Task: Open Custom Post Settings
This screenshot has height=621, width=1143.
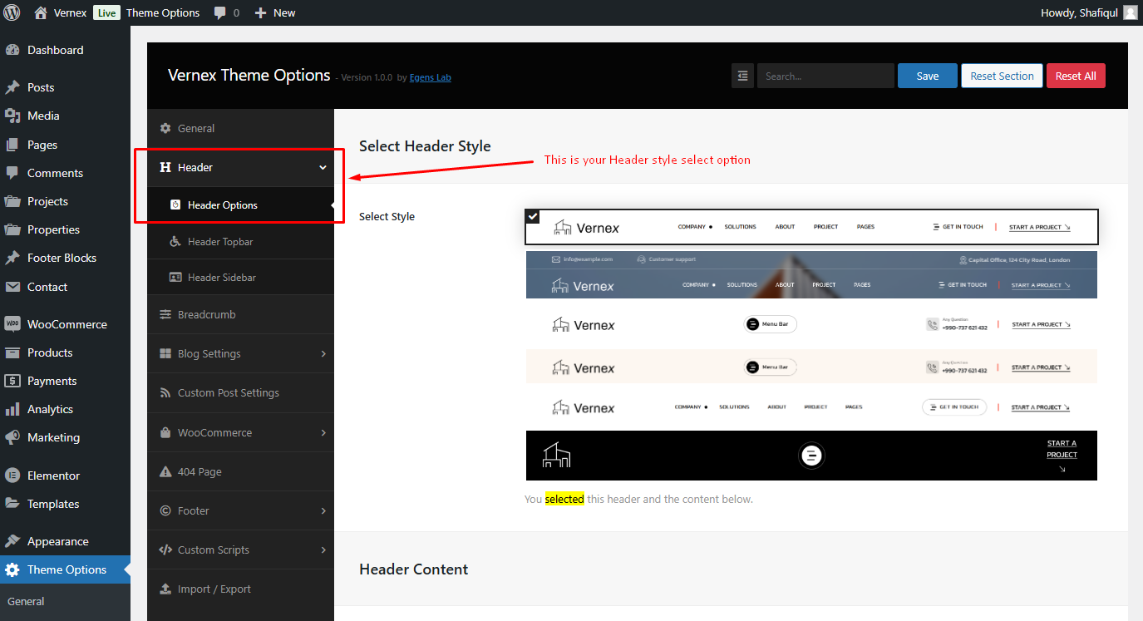Action: [x=240, y=392]
